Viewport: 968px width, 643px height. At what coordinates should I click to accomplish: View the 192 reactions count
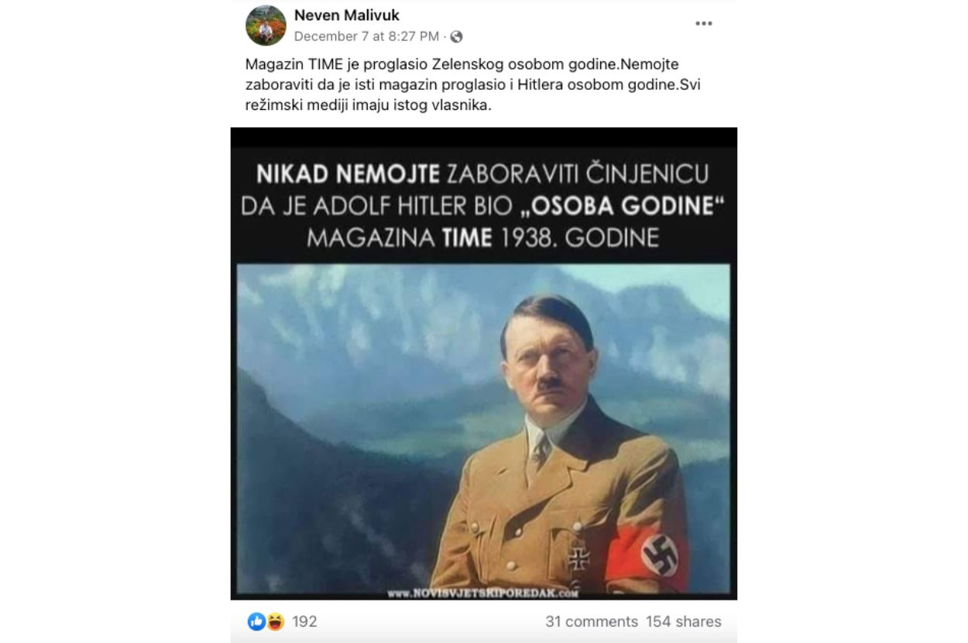point(304,621)
